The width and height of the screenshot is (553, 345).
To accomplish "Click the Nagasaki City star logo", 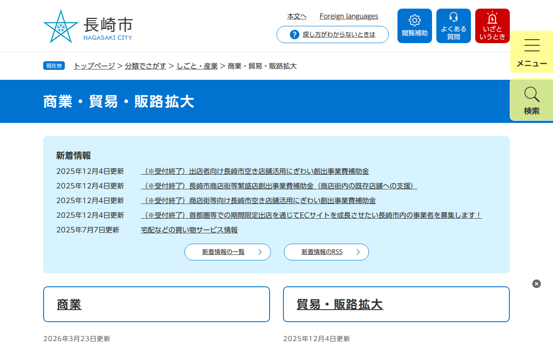I will 60,26.
